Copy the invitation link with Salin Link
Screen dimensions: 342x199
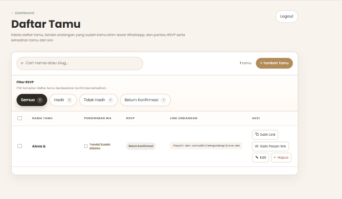[x=265, y=135]
